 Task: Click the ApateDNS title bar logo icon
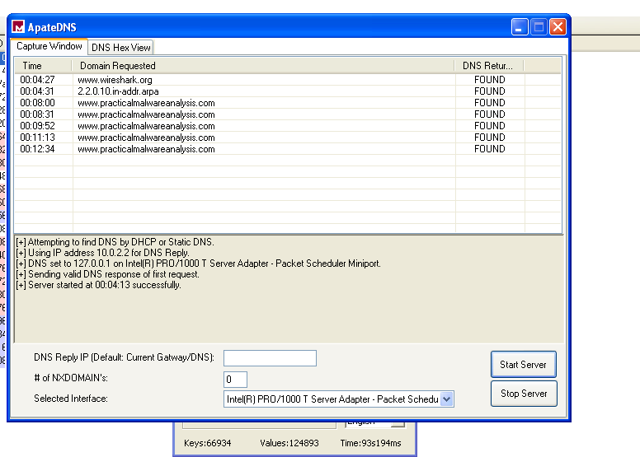click(18, 27)
